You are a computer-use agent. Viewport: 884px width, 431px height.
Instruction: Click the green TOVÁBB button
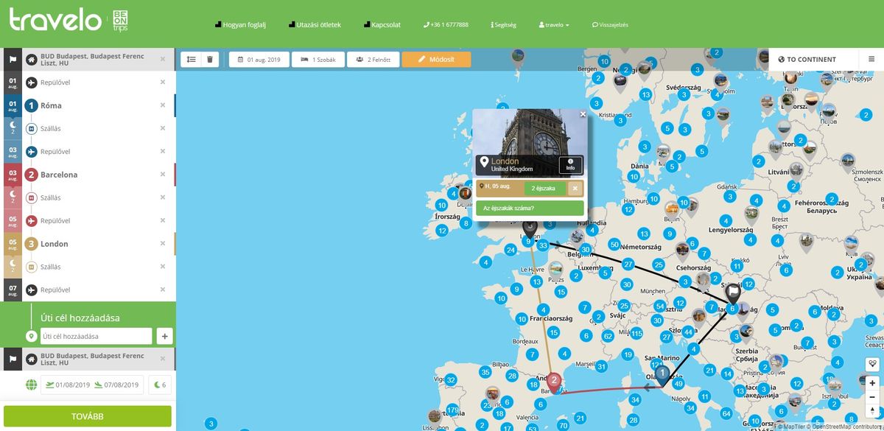coord(88,416)
